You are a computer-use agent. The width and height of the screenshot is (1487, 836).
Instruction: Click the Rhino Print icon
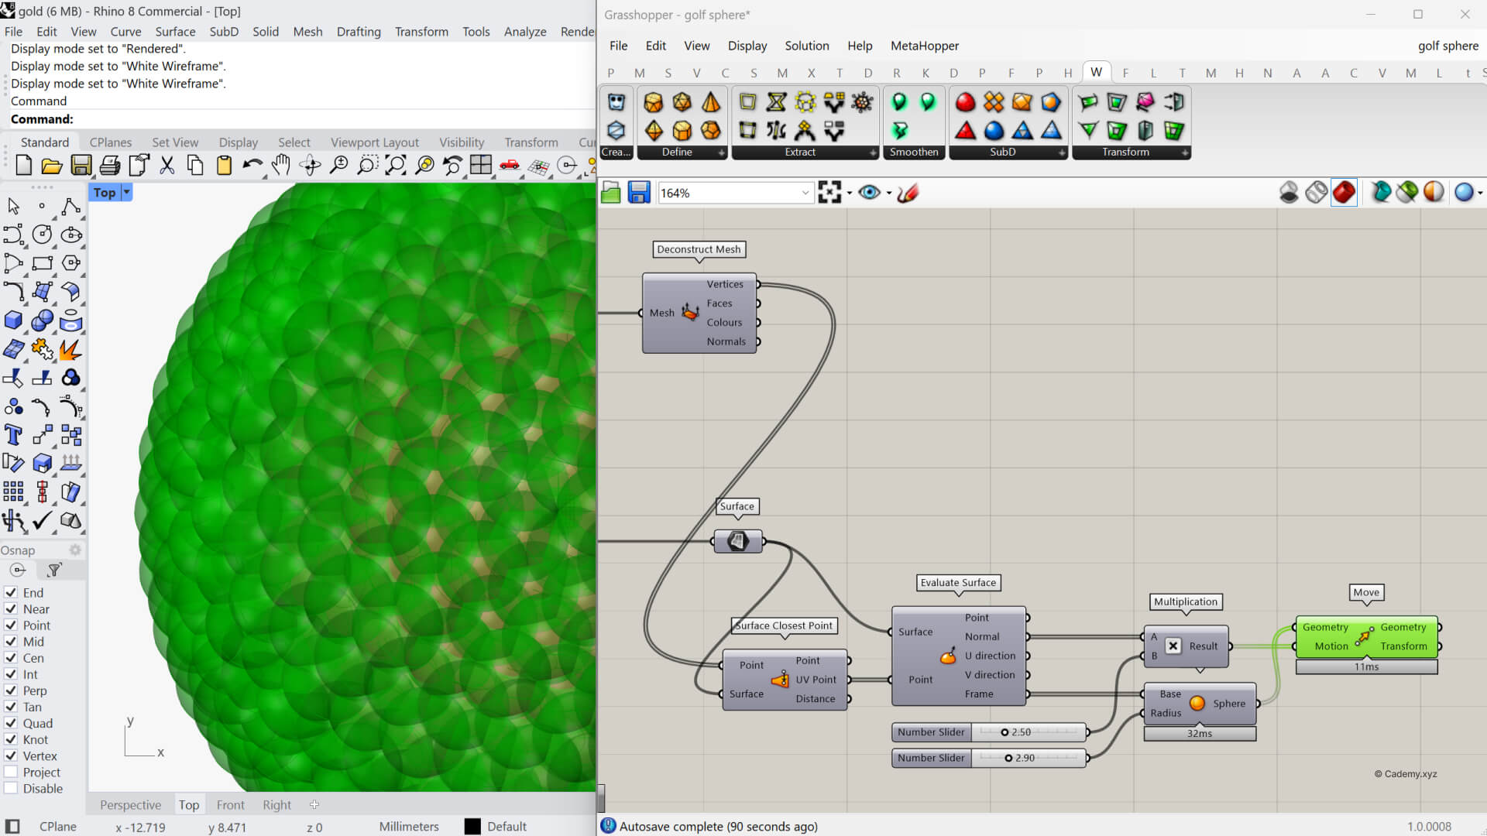[x=110, y=165]
